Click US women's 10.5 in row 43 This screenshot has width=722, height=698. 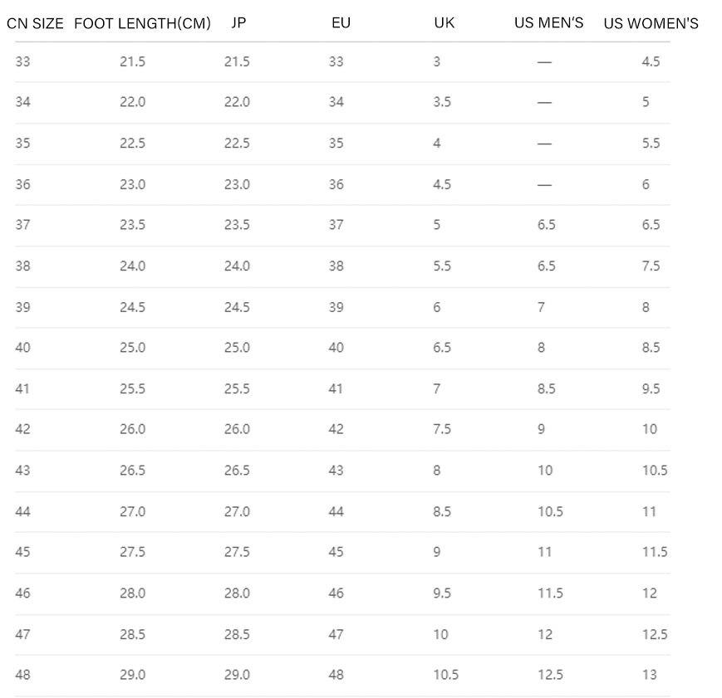tap(655, 471)
